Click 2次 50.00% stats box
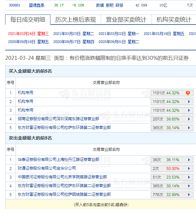 click(x=172, y=169)
